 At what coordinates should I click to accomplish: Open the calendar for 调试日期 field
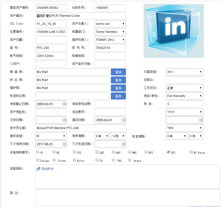point(123,120)
